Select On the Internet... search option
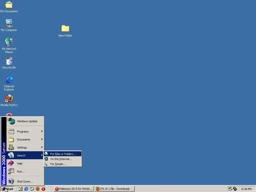256x192 pixels. pyautogui.click(x=63, y=159)
